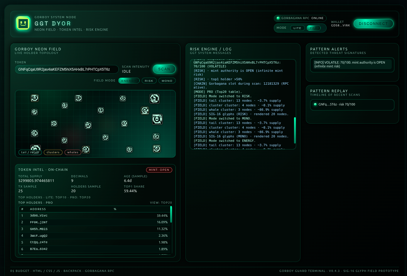Click the green dot beside the GNFq…5T6z replay entry
Viewport: 407px width, 276px height.
click(x=315, y=104)
